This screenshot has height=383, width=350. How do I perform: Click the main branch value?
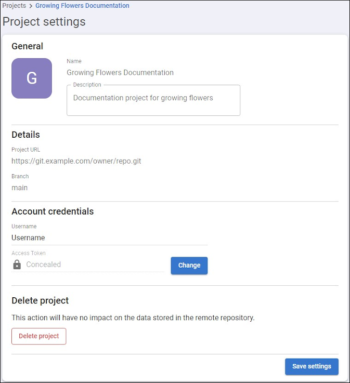coord(20,188)
